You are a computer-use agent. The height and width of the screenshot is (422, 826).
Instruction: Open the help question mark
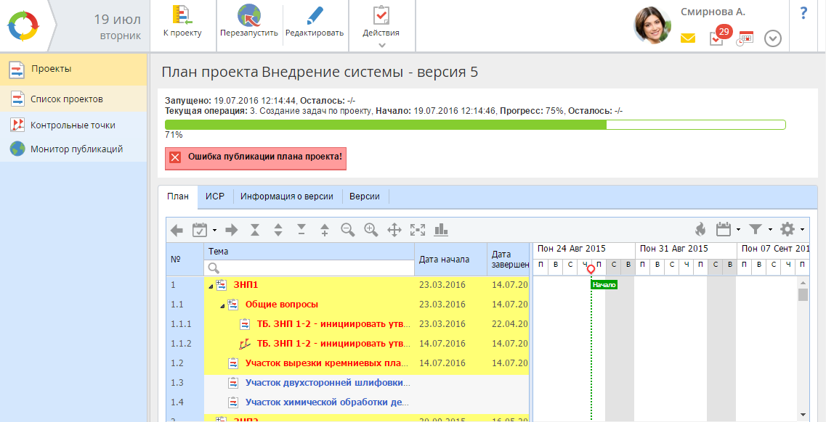[803, 13]
